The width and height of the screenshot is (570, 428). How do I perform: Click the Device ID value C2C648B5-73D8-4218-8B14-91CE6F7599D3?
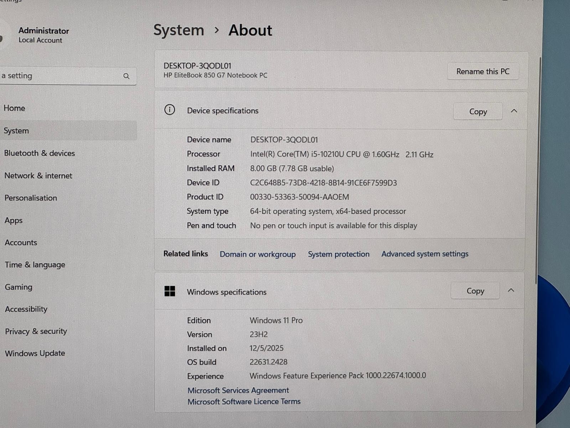323,183
